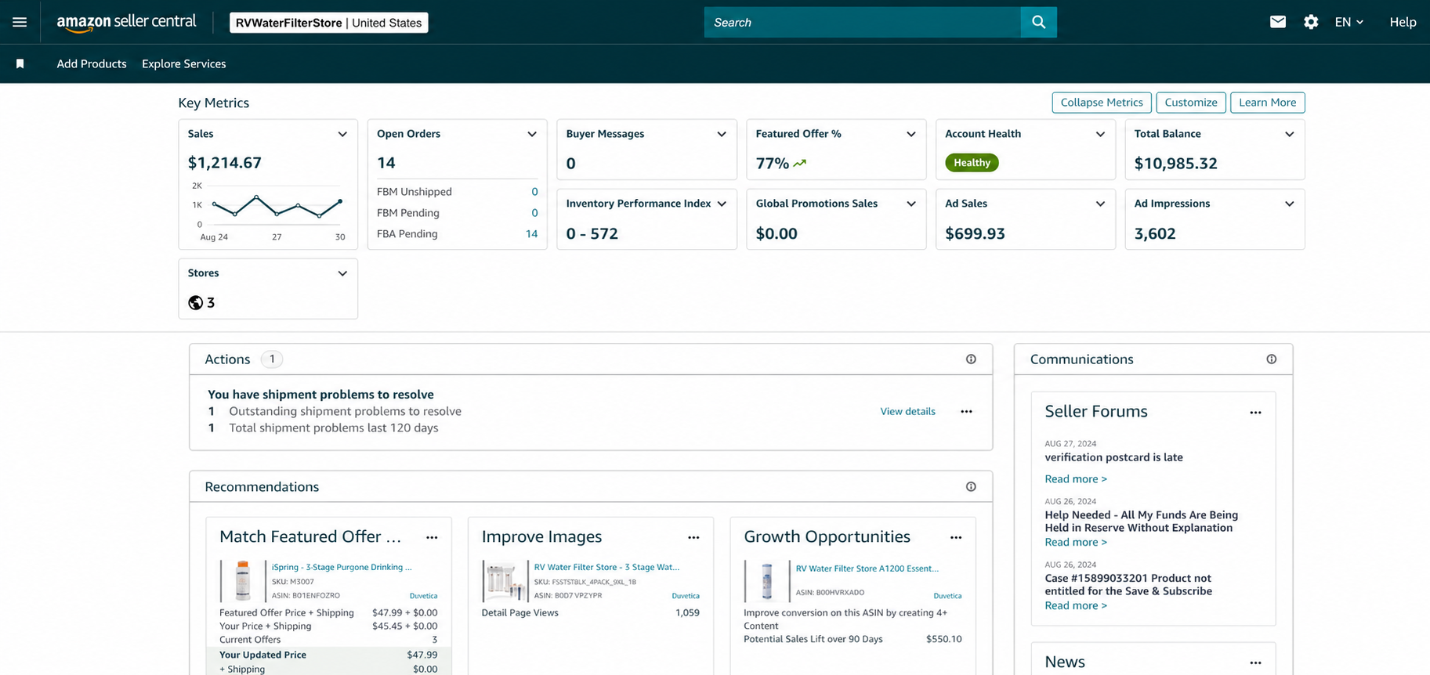Expand the Buyer Messages metric card

tap(722, 134)
